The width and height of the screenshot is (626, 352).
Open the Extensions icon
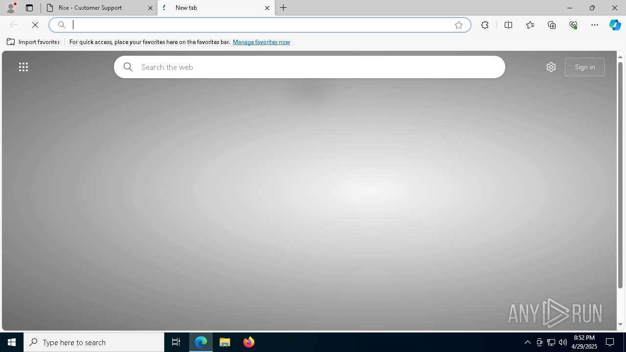point(485,25)
